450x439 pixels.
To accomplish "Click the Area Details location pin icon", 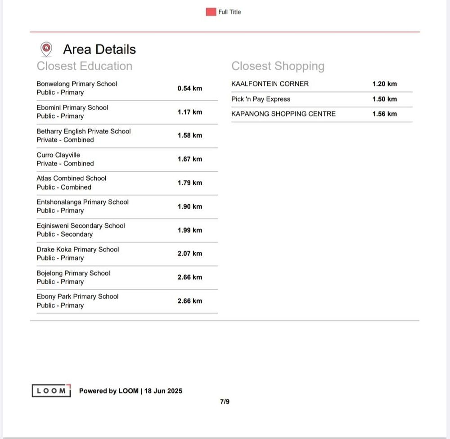I will 46,49.
